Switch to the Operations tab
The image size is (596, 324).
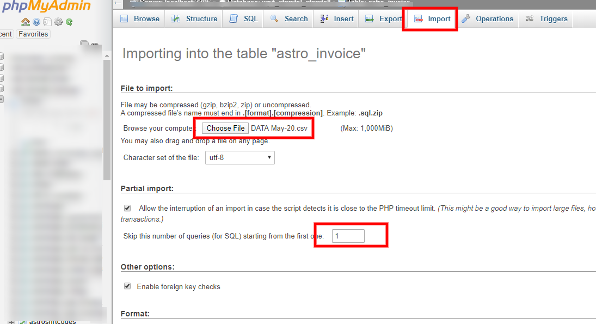click(x=488, y=18)
